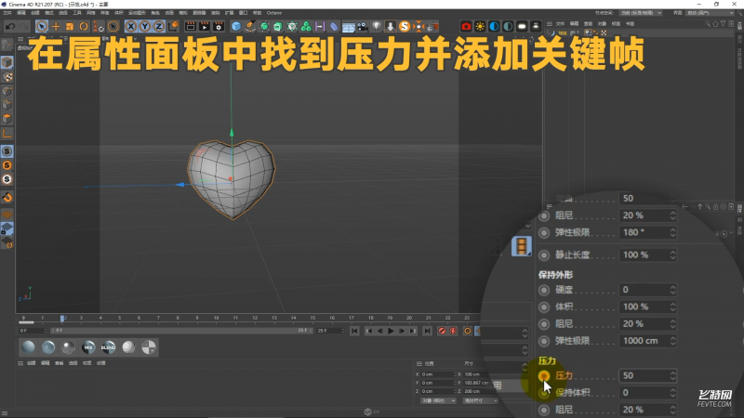Click the Octane sun icon
744x418 pixels.
[480, 27]
